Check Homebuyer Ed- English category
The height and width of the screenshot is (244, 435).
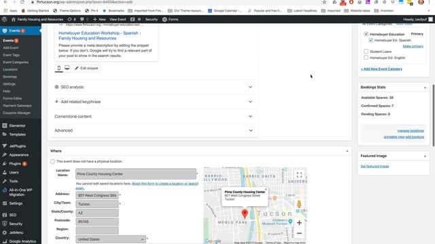tap(366, 58)
